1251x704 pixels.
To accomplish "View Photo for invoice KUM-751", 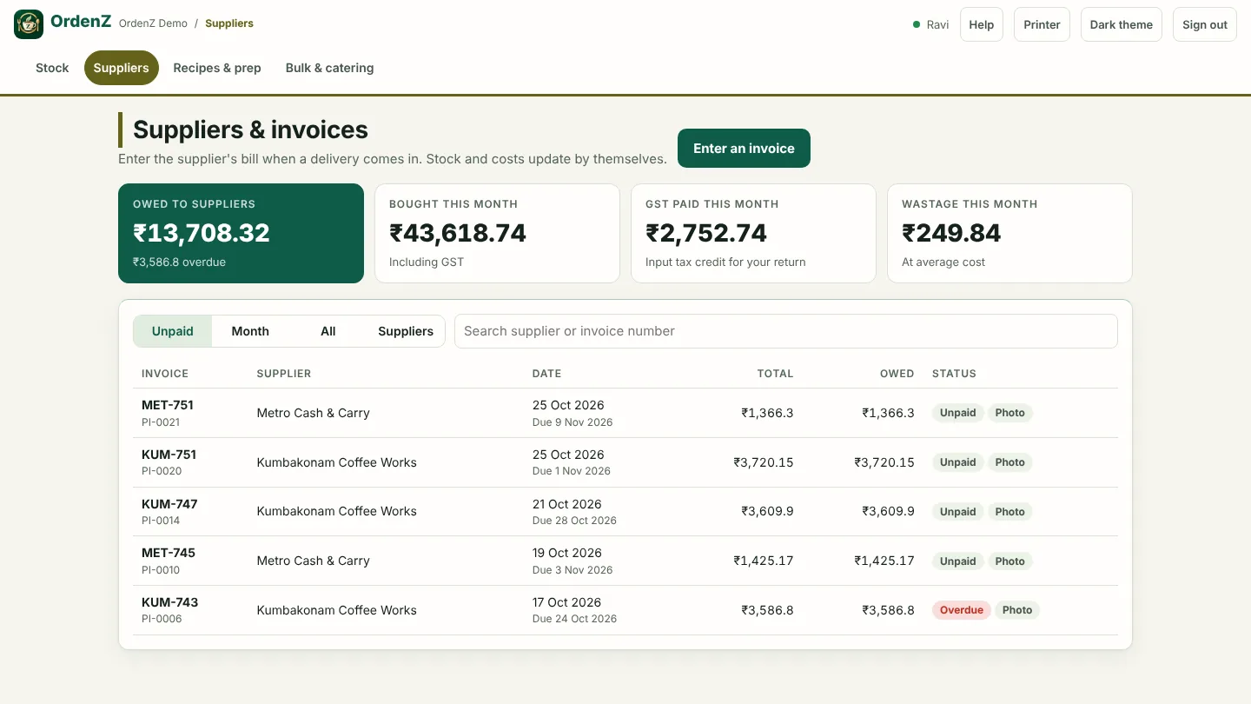I will [x=1009, y=462].
